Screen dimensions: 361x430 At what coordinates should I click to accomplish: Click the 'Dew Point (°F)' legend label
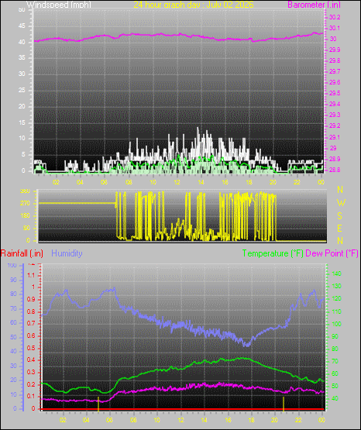click(332, 253)
